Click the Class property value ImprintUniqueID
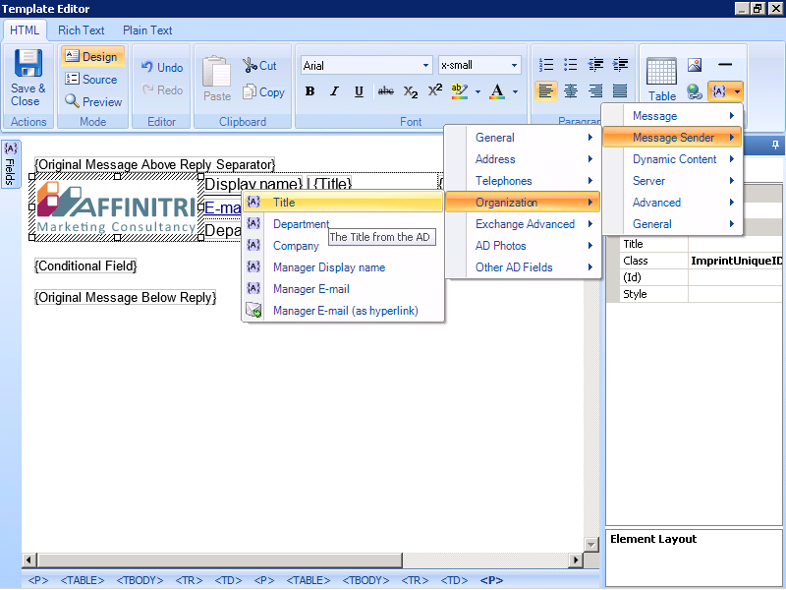The image size is (786, 590). (x=735, y=261)
